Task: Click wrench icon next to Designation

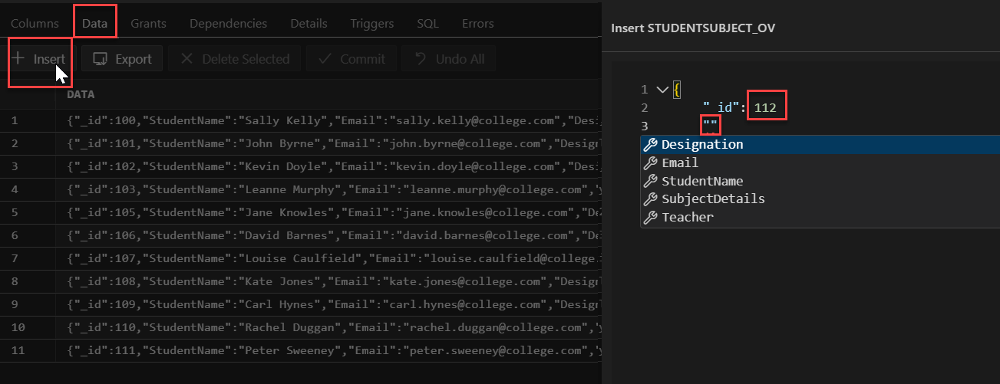Action: coord(650,144)
